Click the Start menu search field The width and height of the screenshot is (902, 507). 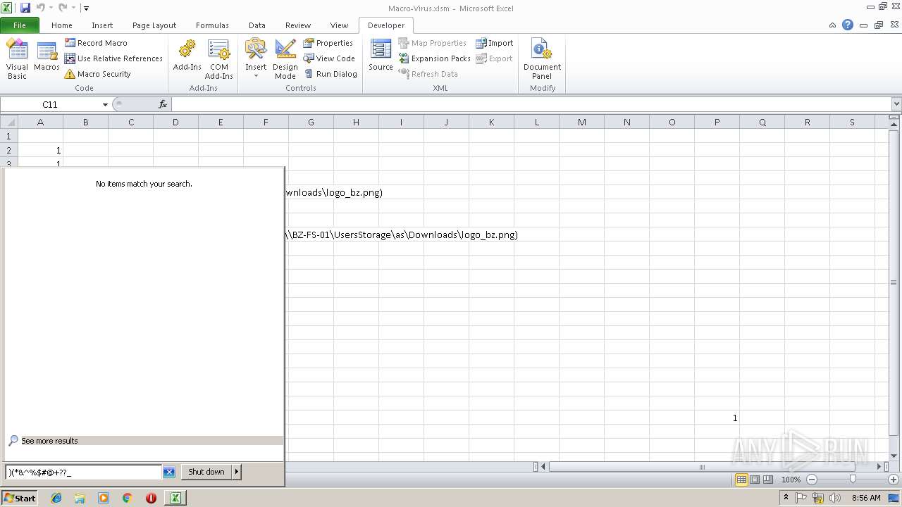click(84, 472)
